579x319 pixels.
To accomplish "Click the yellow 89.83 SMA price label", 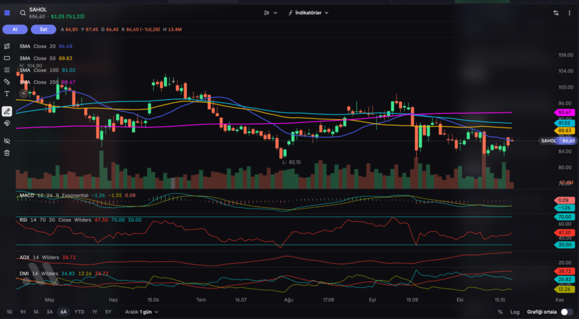I will 565,130.
